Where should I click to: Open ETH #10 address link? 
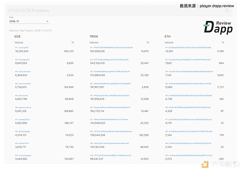pyautogui.click(x=191, y=155)
